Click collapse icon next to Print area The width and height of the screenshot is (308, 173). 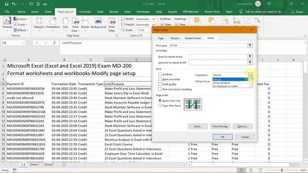coord(250,45)
